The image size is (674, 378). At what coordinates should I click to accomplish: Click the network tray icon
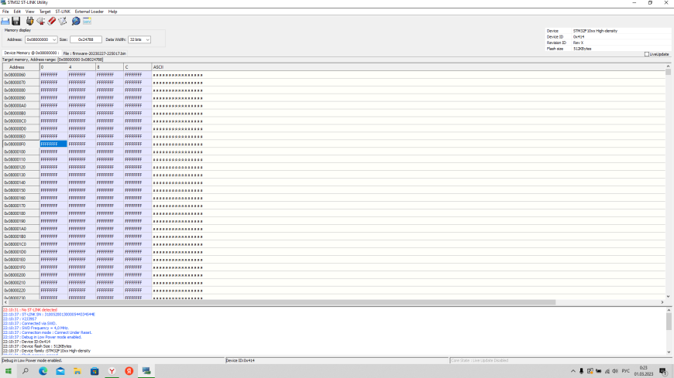pos(607,371)
